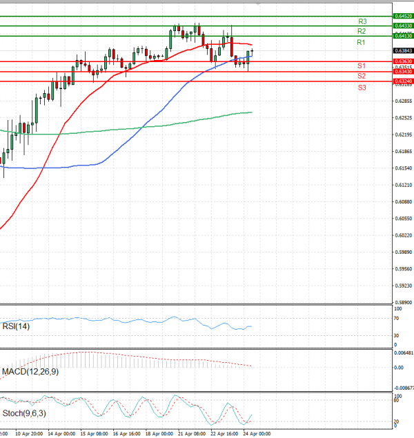
Task: Click the 0.60880 price axis value
Action: point(404,201)
